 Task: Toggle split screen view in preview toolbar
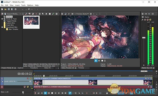(72, 14)
